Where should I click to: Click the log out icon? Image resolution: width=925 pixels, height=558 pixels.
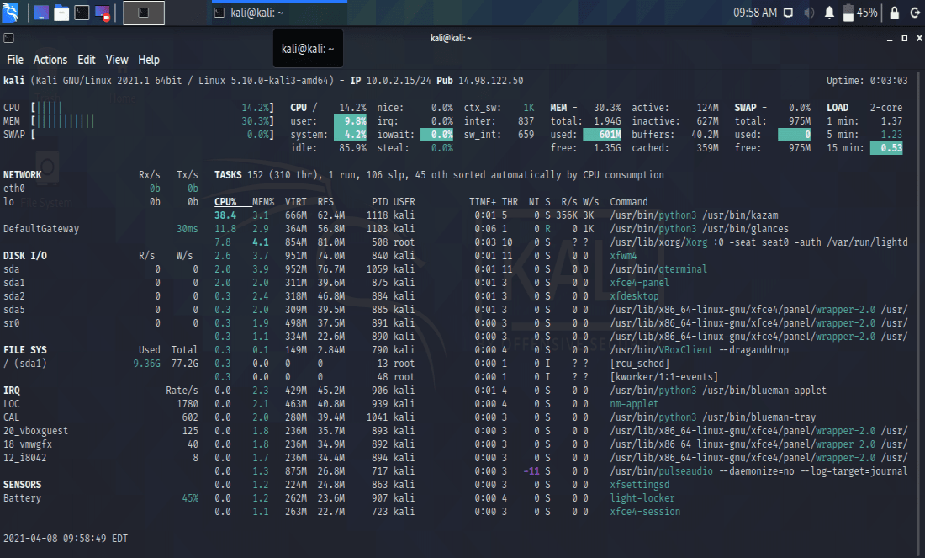click(915, 13)
